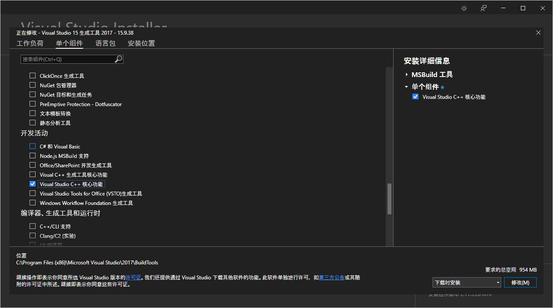Switch to the 工作负荷 tab

(30, 43)
